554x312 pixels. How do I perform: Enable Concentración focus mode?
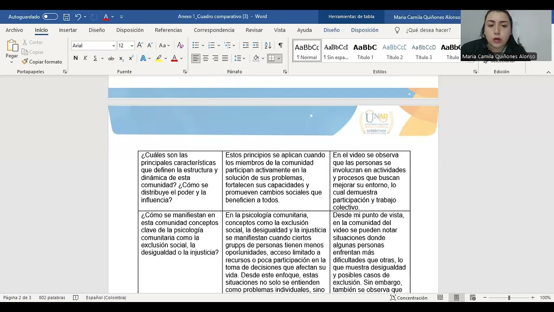tap(409, 298)
